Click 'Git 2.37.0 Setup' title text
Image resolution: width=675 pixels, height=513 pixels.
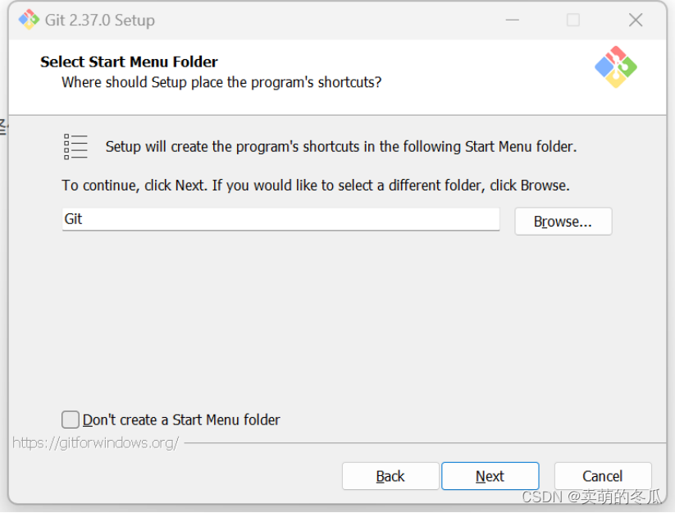click(100, 21)
